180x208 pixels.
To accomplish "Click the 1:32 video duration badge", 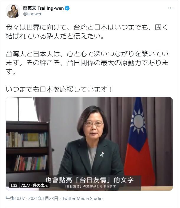I will click(x=14, y=185).
